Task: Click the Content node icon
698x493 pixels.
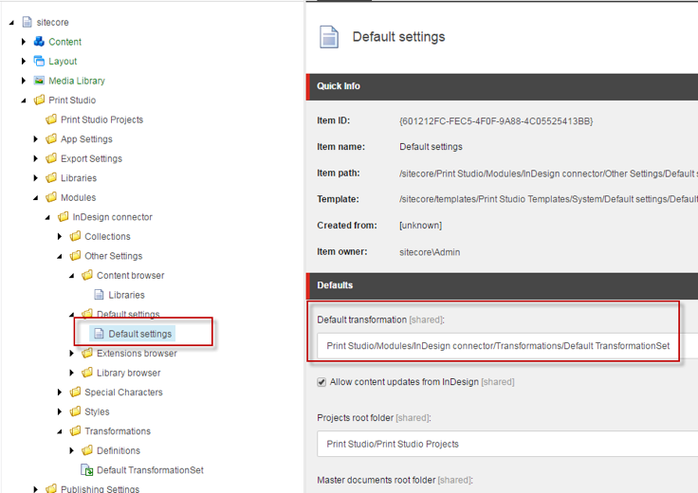Action: click(39, 42)
